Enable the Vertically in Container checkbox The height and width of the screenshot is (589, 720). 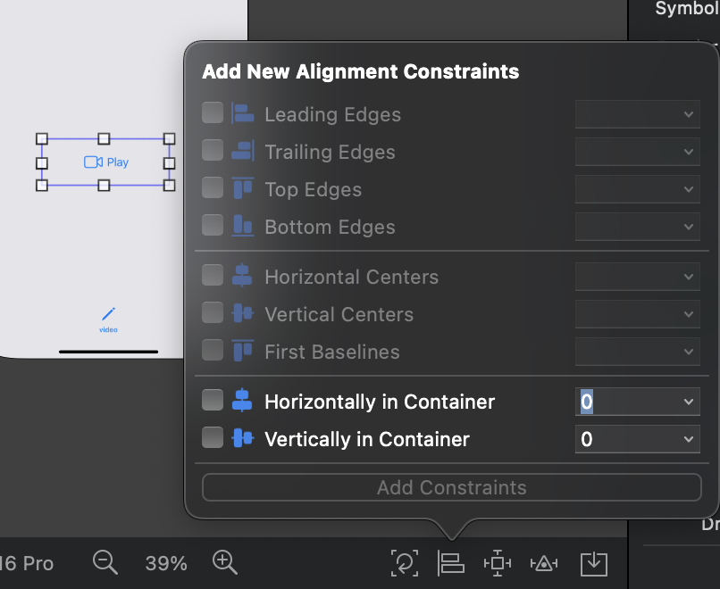[213, 438]
